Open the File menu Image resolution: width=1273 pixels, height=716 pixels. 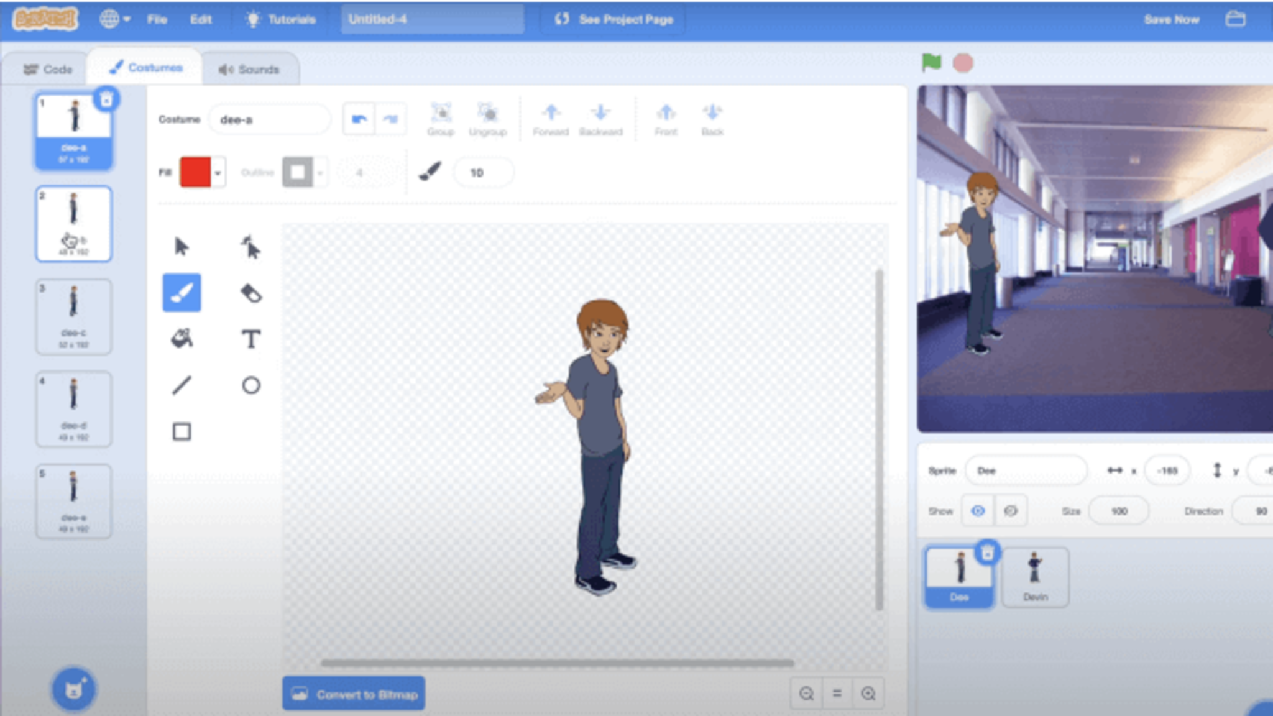pos(157,19)
